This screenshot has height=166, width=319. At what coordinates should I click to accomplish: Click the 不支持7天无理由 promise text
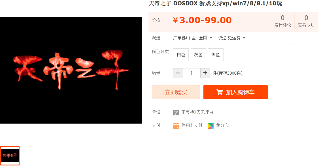(x=197, y=112)
